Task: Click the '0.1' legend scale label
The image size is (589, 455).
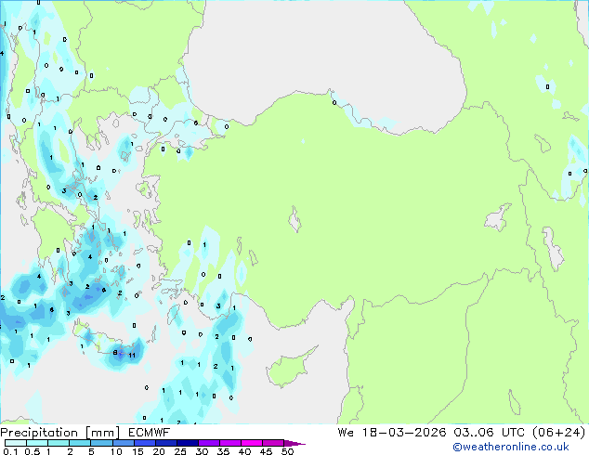Action: tap(10, 451)
